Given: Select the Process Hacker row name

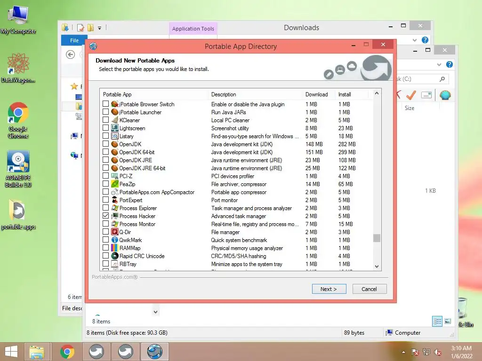Looking at the screenshot, I should point(137,216).
